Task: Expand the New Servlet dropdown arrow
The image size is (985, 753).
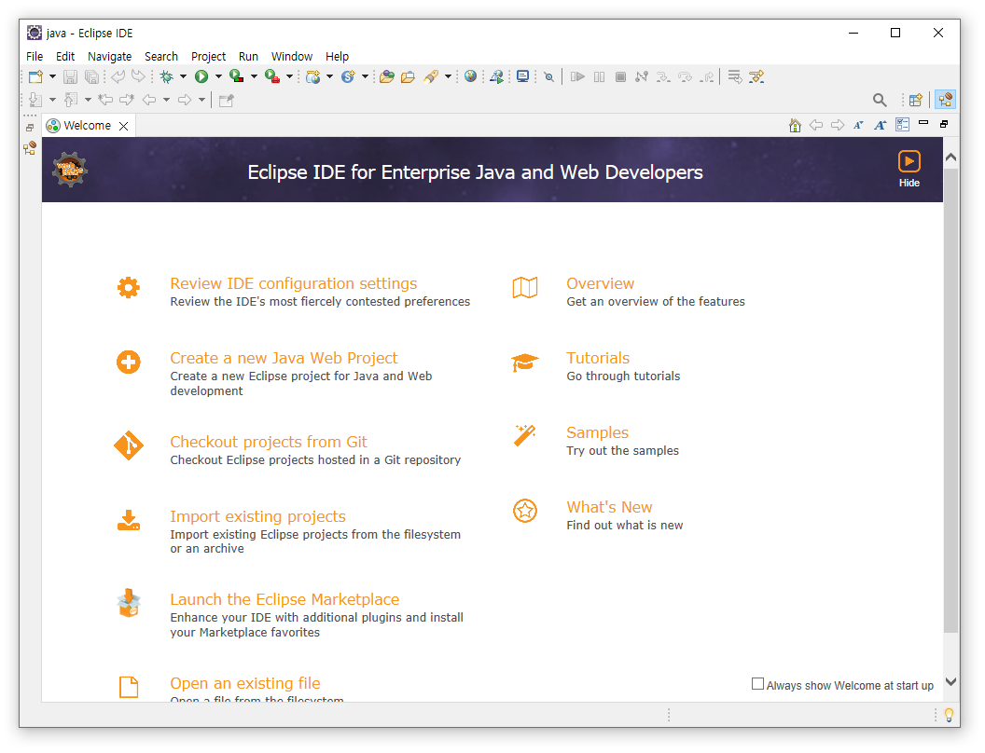Action: click(x=365, y=76)
